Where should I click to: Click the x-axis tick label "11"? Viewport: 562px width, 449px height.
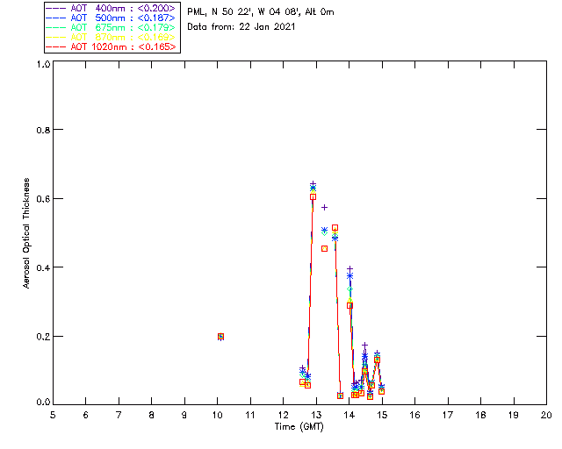pyautogui.click(x=250, y=415)
